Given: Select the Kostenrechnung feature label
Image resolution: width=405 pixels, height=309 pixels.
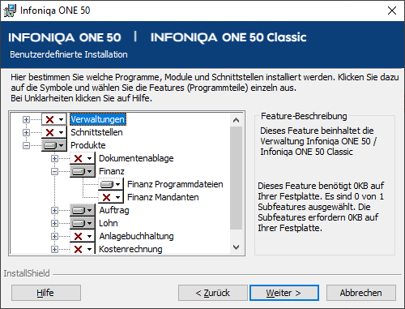Looking at the screenshot, I should (130, 249).
